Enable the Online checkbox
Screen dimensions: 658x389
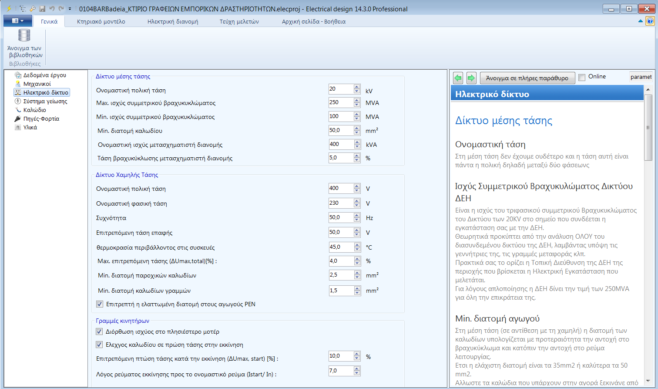click(x=582, y=77)
